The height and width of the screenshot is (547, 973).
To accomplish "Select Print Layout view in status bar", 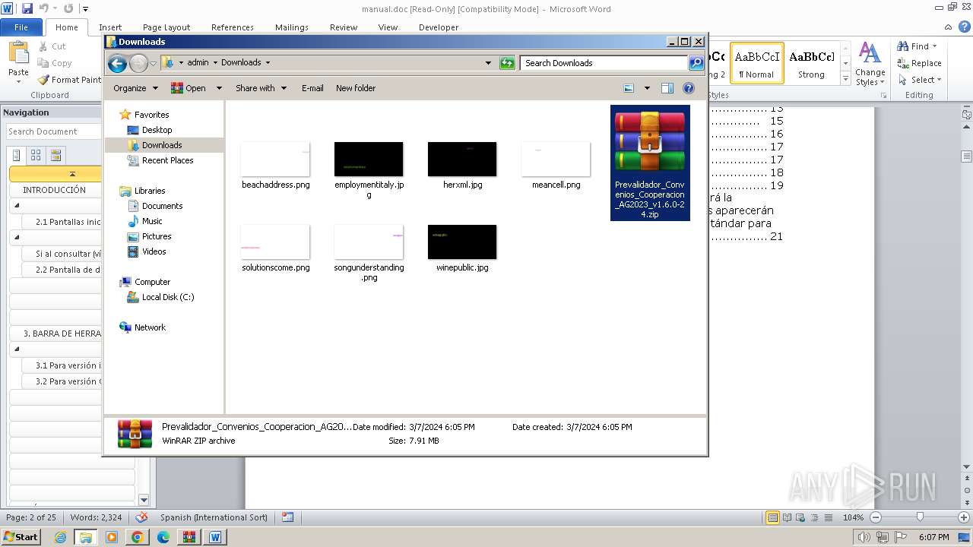I will point(772,517).
